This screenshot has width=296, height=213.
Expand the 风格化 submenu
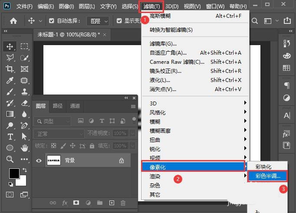(195, 112)
